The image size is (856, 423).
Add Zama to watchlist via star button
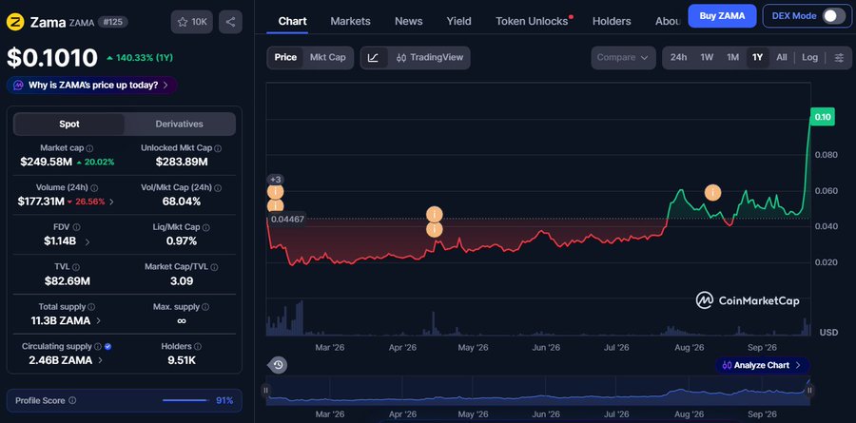pos(191,22)
